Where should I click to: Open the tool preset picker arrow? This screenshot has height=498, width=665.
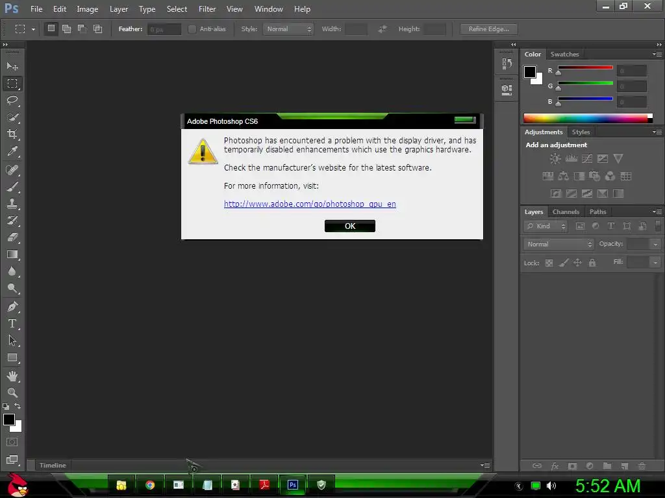point(33,29)
